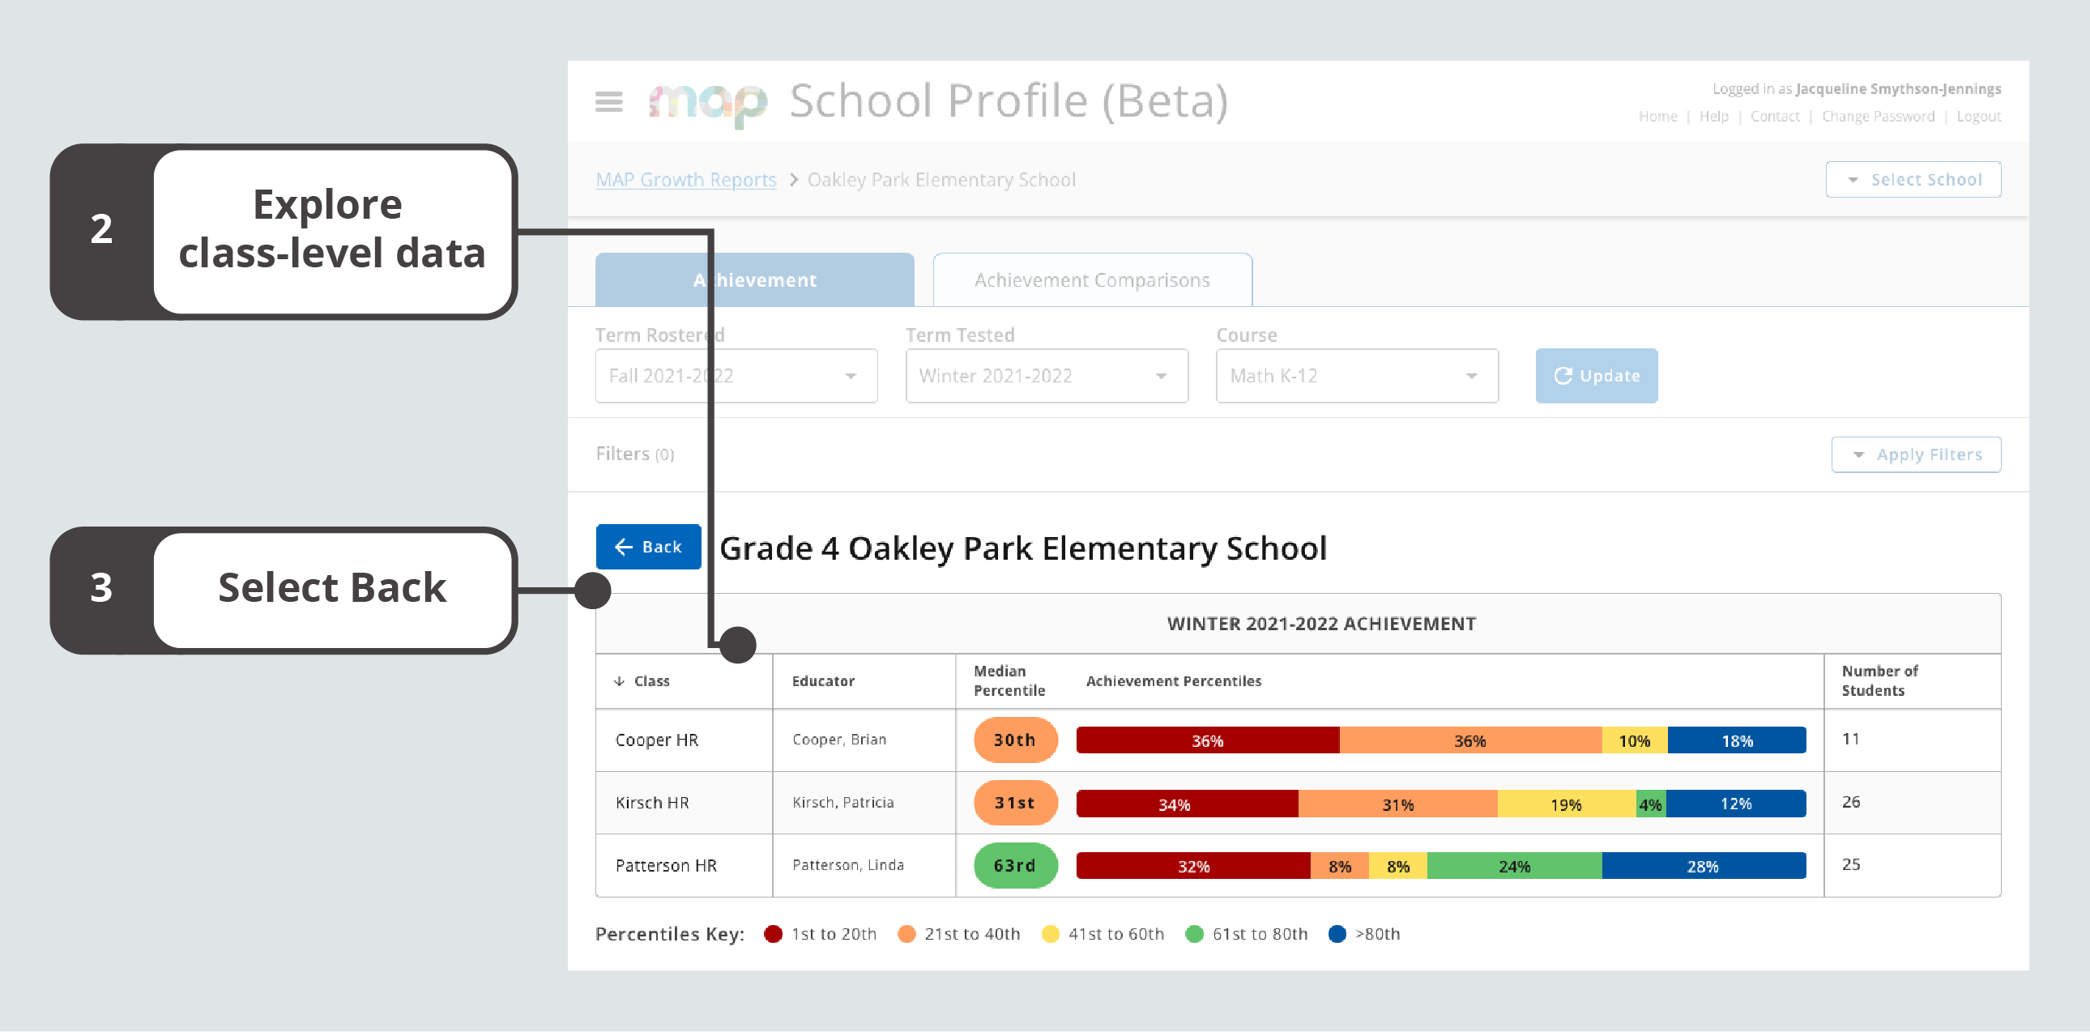Click the back arrow icon in the Back button
Image resolution: width=2090 pixels, height=1032 pixels.
(x=622, y=547)
